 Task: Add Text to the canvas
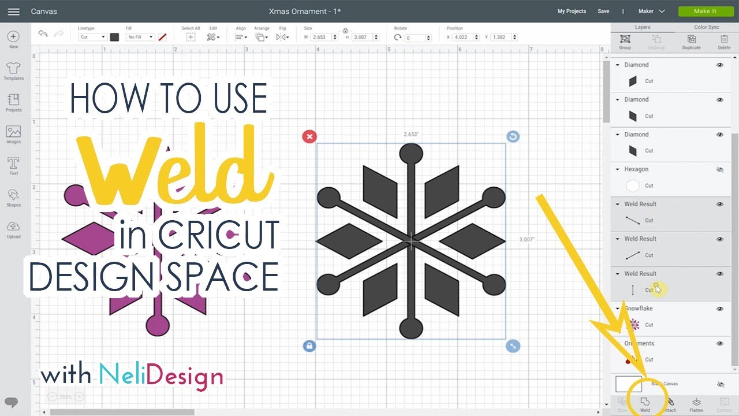[x=13, y=166]
